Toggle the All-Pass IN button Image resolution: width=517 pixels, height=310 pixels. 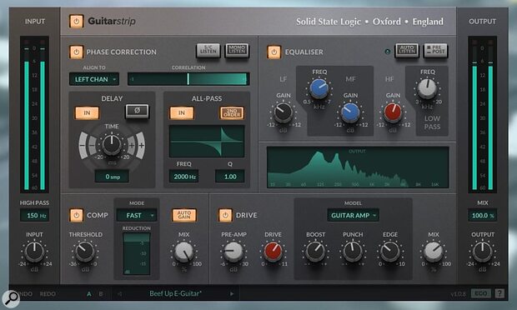182,113
